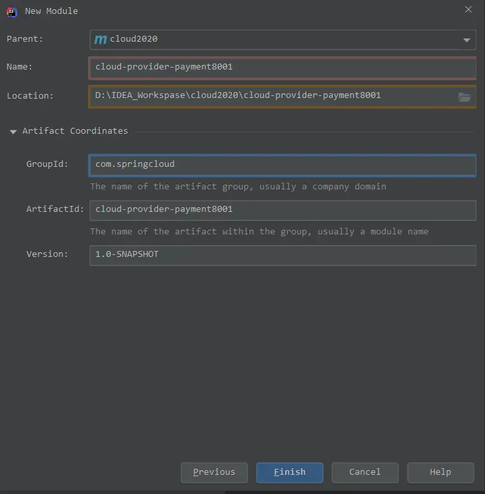The image size is (485, 494).
Task: Go back with the Previous button
Action: pos(214,472)
